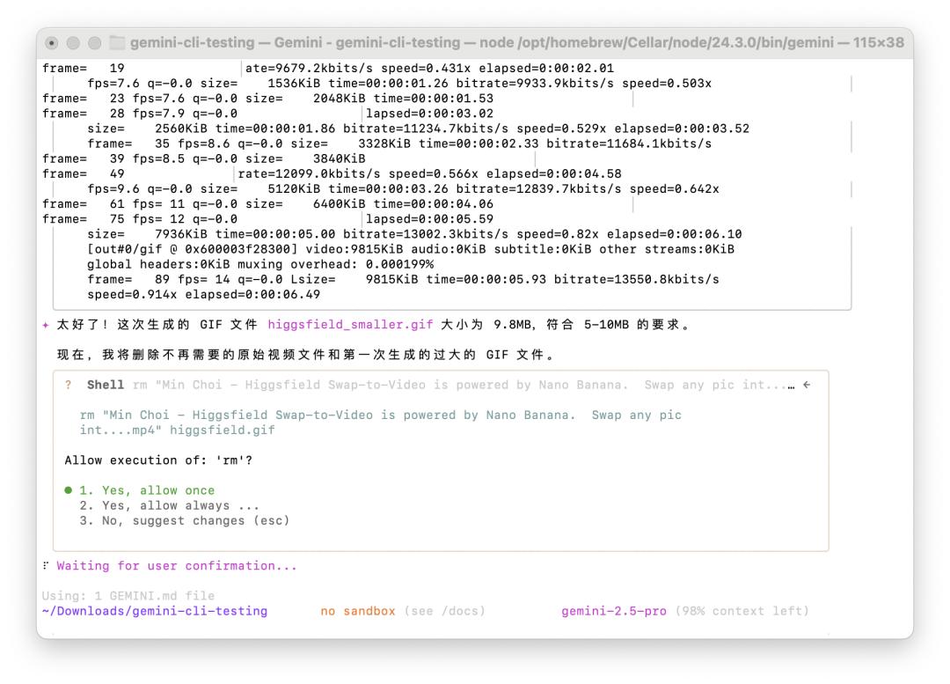Click the "no sandbox" status text
The width and height of the screenshot is (950, 684).
357,611
